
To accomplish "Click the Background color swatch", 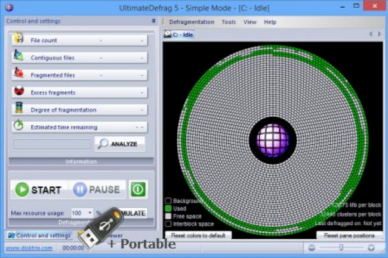I will (x=168, y=201).
